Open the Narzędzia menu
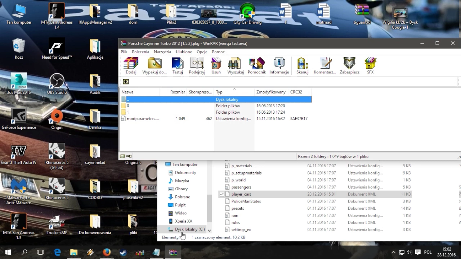The width and height of the screenshot is (461, 259). [x=162, y=52]
